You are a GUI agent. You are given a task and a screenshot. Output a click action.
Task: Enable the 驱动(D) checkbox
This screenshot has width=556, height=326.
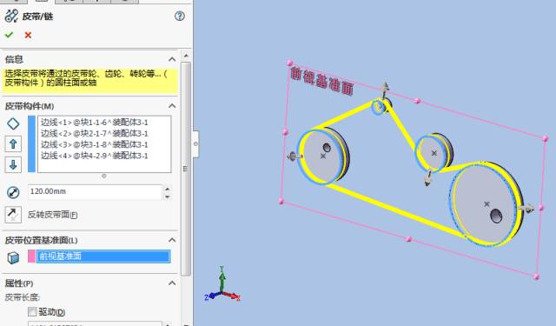coord(32,312)
